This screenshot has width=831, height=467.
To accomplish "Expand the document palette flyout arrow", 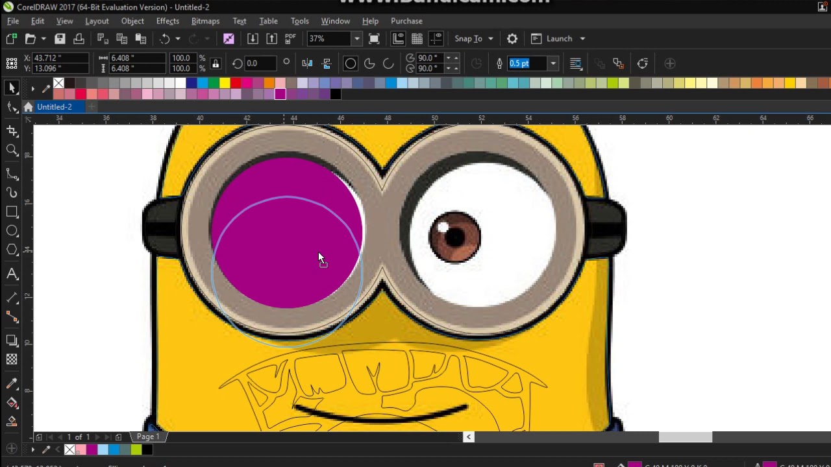I will point(32,449).
